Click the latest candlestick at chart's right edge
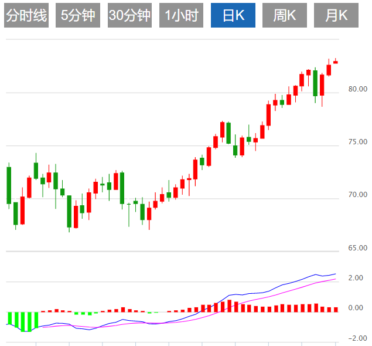 click(x=336, y=61)
